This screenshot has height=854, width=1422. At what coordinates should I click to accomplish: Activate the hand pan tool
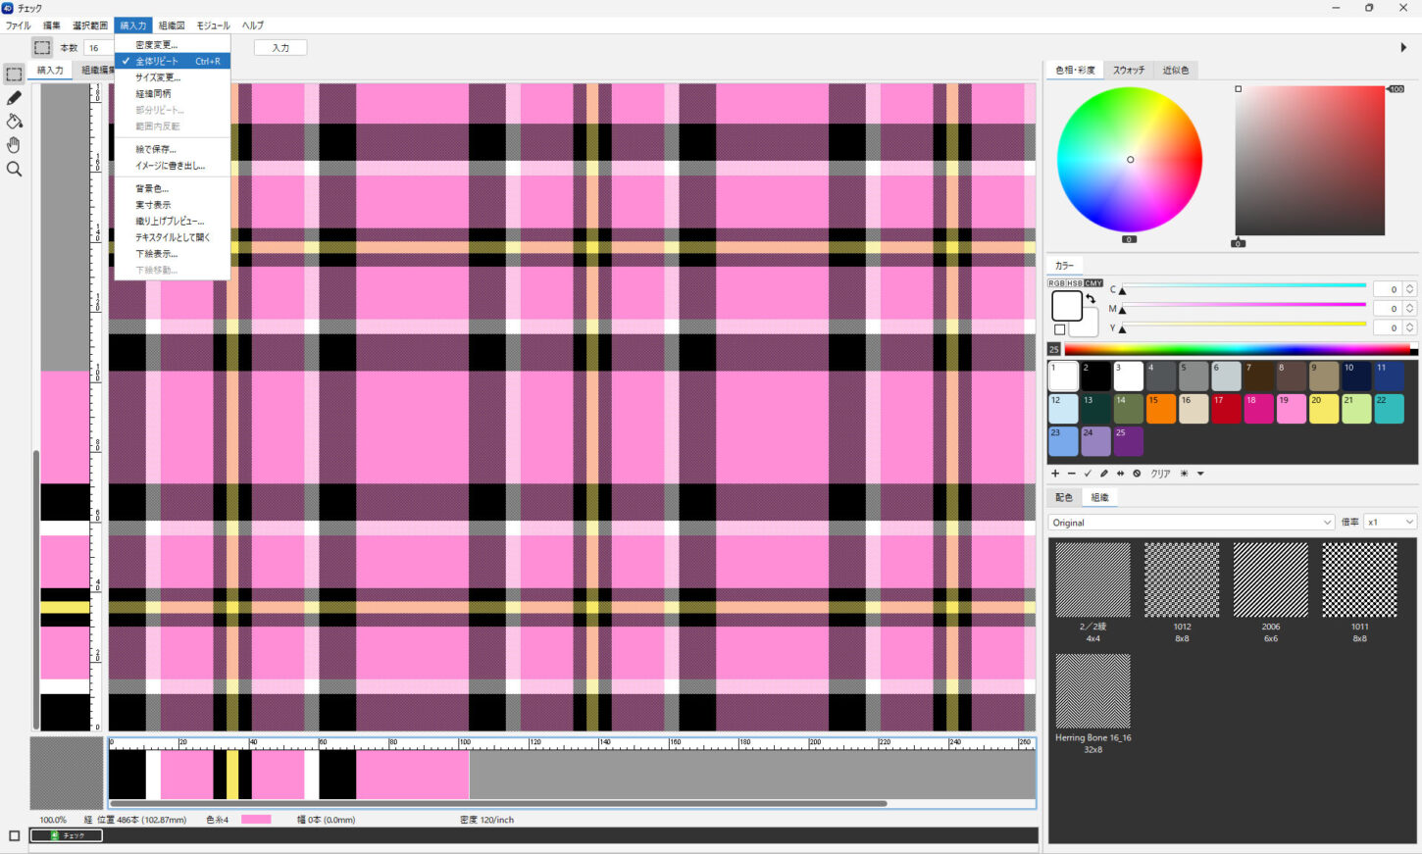pyautogui.click(x=14, y=145)
